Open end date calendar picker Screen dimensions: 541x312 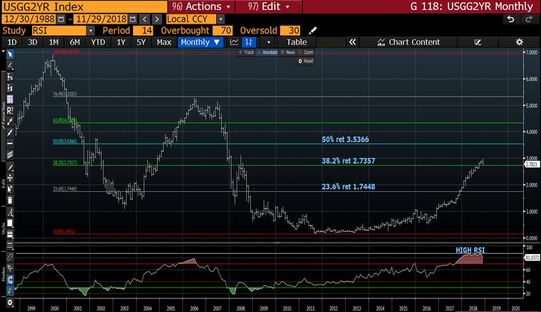pos(133,19)
